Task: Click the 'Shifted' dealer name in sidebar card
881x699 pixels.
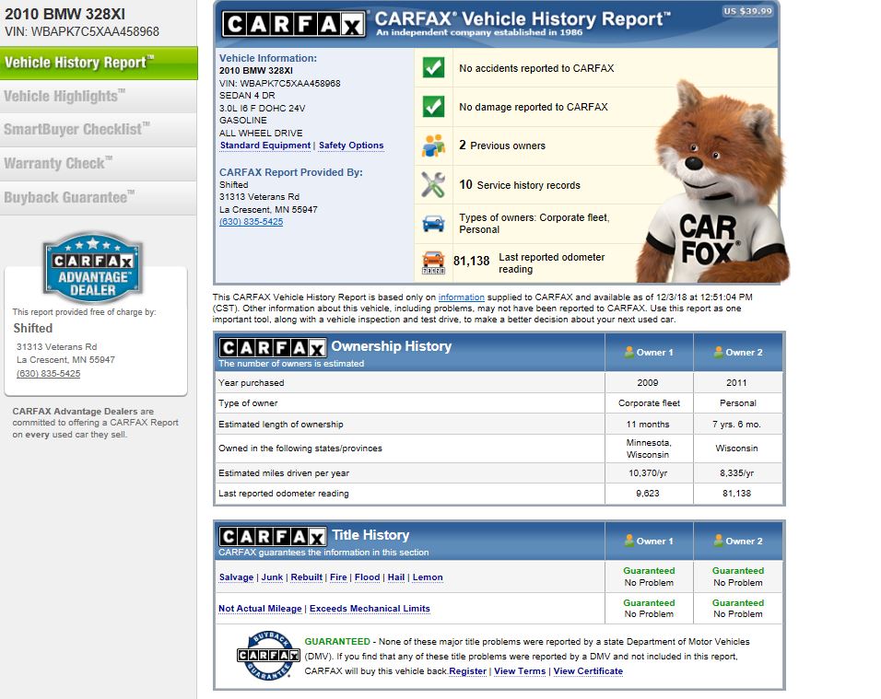Action: 33,329
